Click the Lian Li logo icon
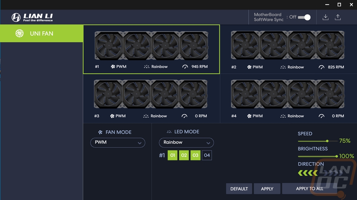Viewport: 357px width, 200px height. (16, 17)
